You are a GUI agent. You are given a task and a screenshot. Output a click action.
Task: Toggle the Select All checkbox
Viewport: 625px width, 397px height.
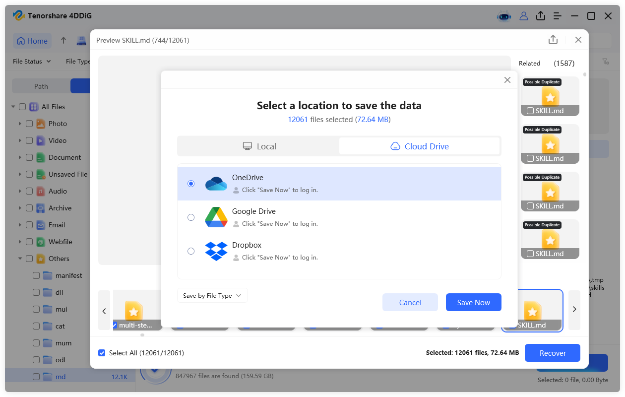[x=102, y=353]
